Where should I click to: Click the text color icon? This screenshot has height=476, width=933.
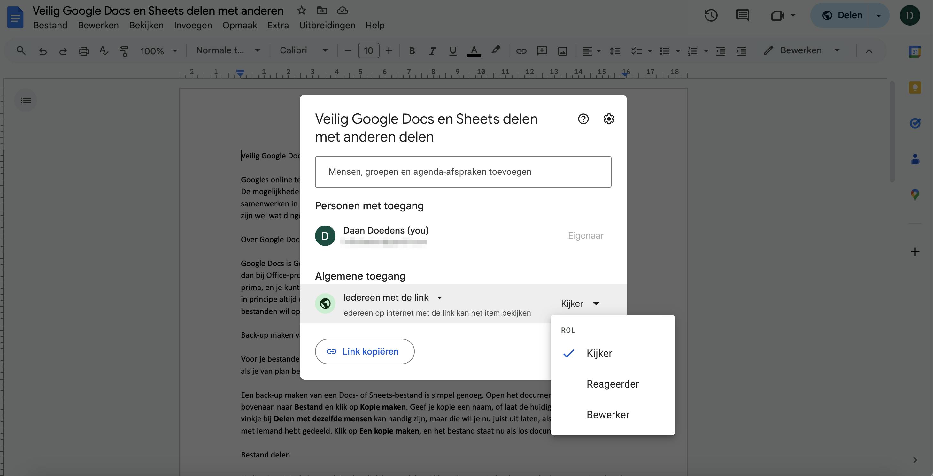(474, 50)
